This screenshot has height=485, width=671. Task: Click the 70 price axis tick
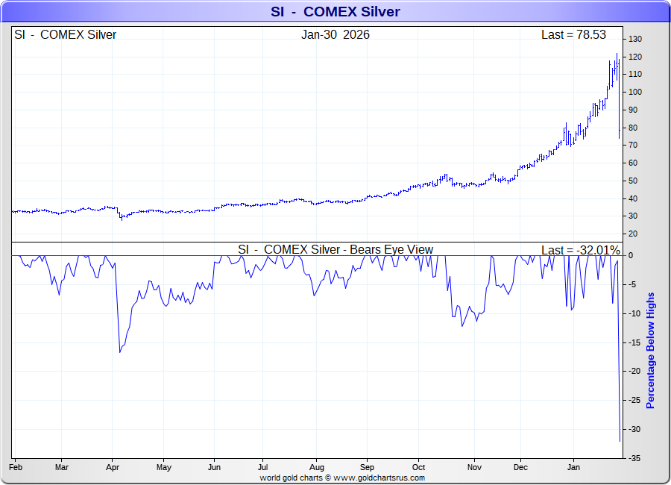633,145
